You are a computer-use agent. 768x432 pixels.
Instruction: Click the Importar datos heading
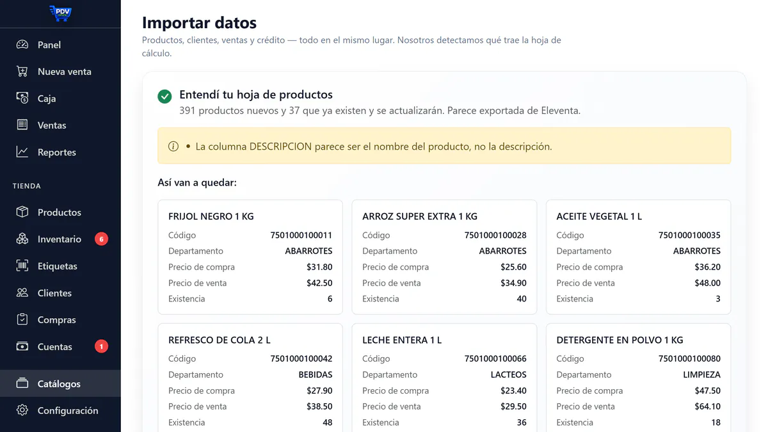[x=199, y=23]
